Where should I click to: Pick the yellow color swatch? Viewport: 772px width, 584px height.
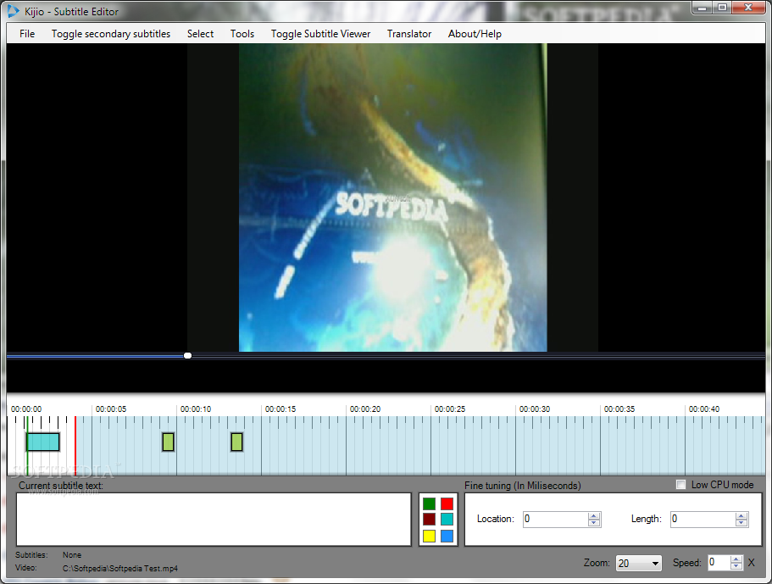pyautogui.click(x=430, y=536)
